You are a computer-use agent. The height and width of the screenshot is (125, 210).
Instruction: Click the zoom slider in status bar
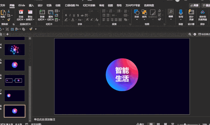pyautogui.click(x=189, y=124)
